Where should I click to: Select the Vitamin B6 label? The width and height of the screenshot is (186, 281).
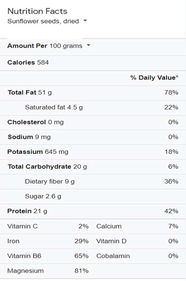click(x=24, y=256)
